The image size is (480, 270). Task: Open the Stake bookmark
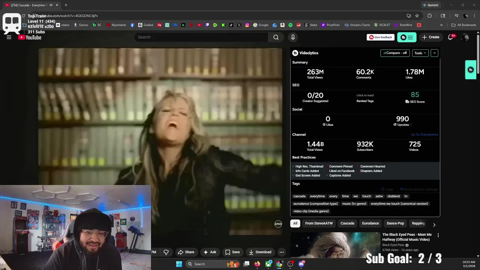pyautogui.click(x=311, y=25)
